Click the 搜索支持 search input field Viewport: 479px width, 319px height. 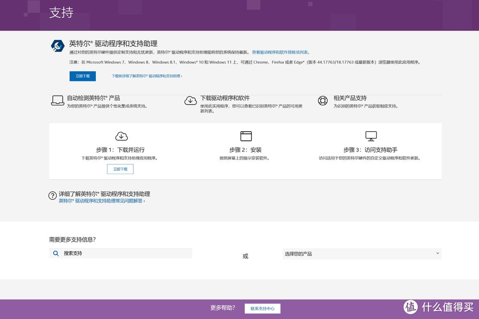pos(121,253)
